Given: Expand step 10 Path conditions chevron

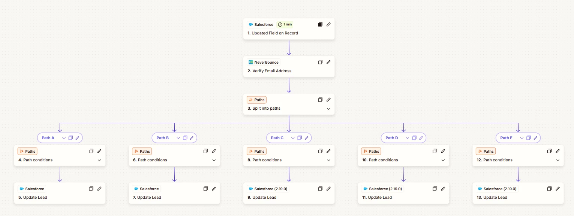Looking at the screenshot, I should 443,160.
